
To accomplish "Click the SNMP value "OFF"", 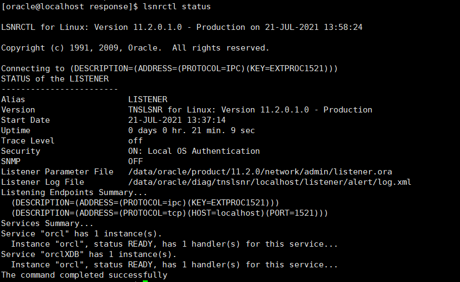I will [135, 161].
